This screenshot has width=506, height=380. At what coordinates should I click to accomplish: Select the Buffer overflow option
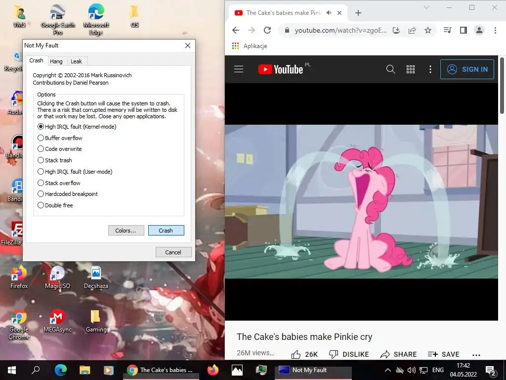coord(60,138)
